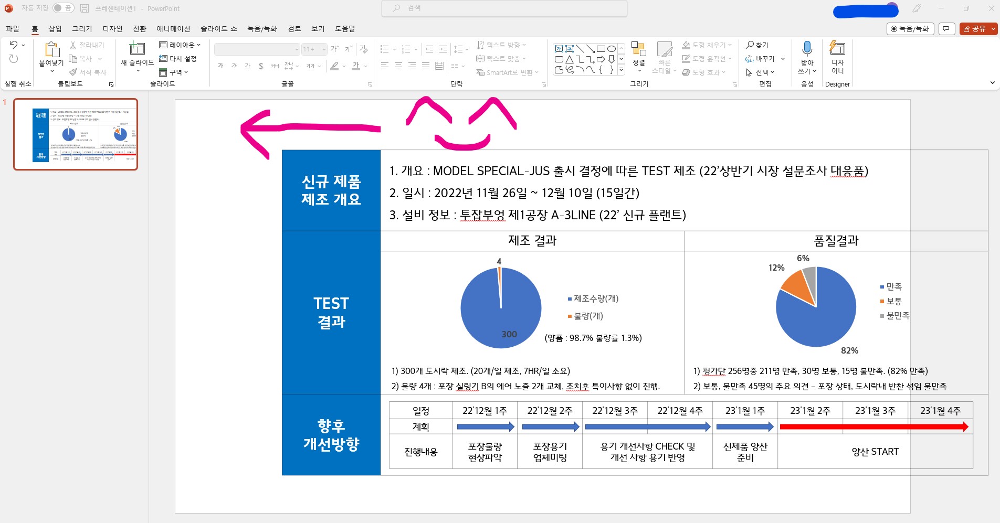Open the Review (검토) tab
The image size is (1000, 523).
click(294, 29)
